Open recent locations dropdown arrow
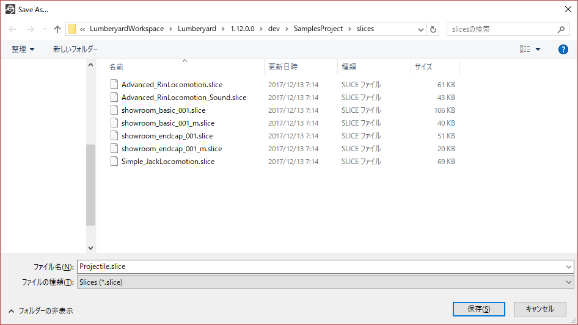This screenshot has width=578, height=325. pyautogui.click(x=45, y=29)
